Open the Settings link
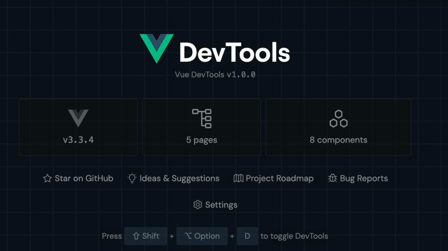This screenshot has width=448, height=251. click(216, 205)
